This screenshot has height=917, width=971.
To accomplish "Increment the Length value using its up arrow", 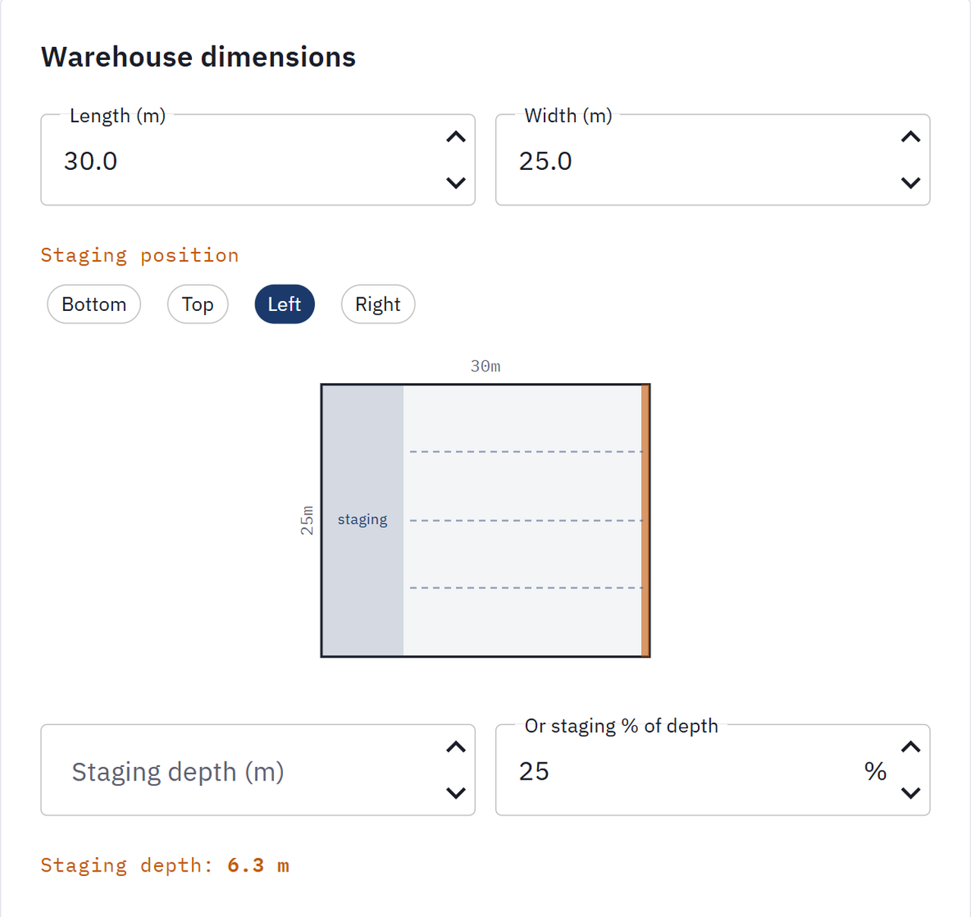I will coord(456,137).
